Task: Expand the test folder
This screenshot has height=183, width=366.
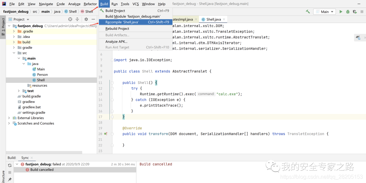Action: coord(19,91)
